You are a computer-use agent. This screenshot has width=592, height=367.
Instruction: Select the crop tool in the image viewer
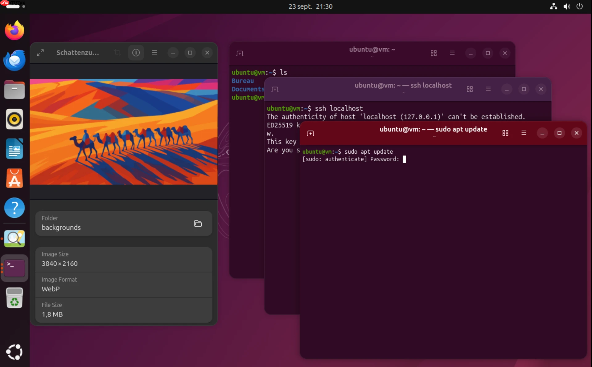(x=117, y=52)
